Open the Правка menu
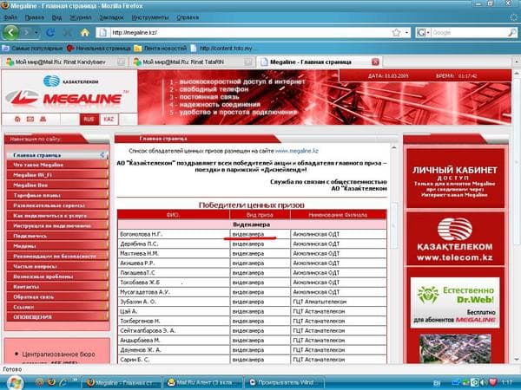Screen dimensions: 521x390 (35, 17)
